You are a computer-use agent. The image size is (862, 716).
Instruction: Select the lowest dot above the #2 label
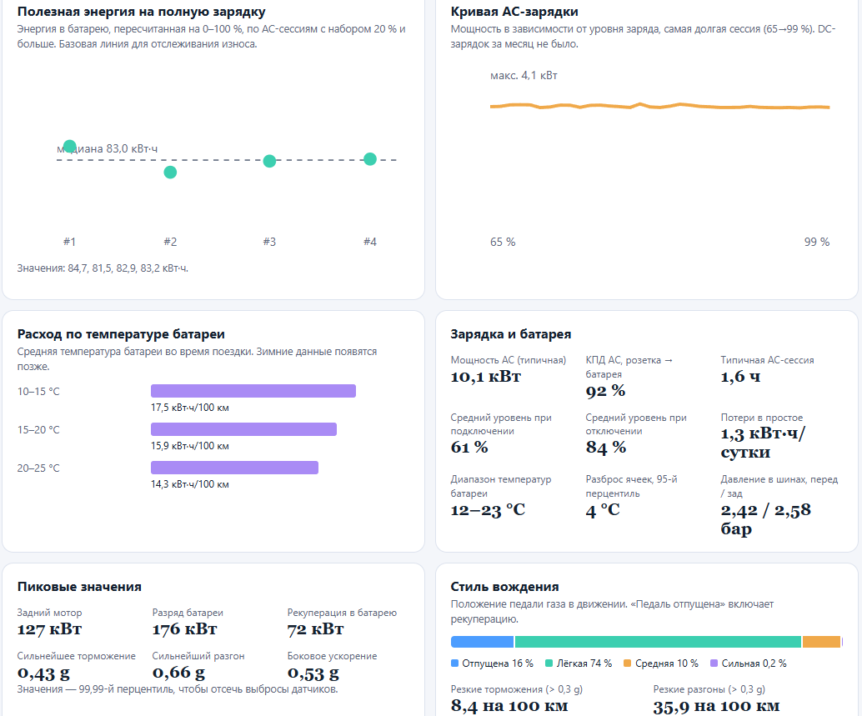tap(170, 173)
